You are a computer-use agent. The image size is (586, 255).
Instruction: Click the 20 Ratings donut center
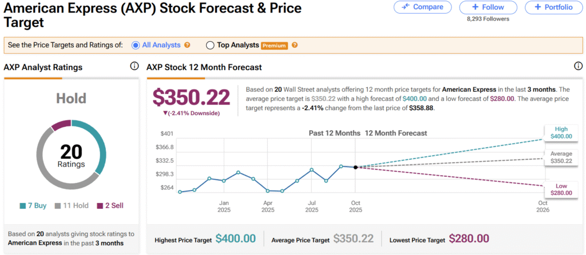pyautogui.click(x=72, y=156)
